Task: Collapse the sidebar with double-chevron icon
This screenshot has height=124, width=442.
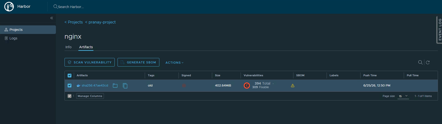Action: [x=52, y=18]
